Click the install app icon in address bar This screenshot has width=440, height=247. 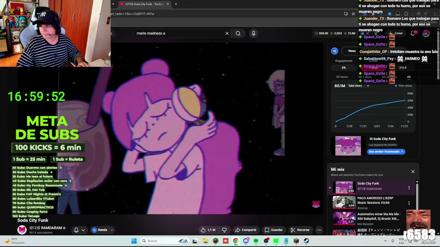click(x=346, y=14)
